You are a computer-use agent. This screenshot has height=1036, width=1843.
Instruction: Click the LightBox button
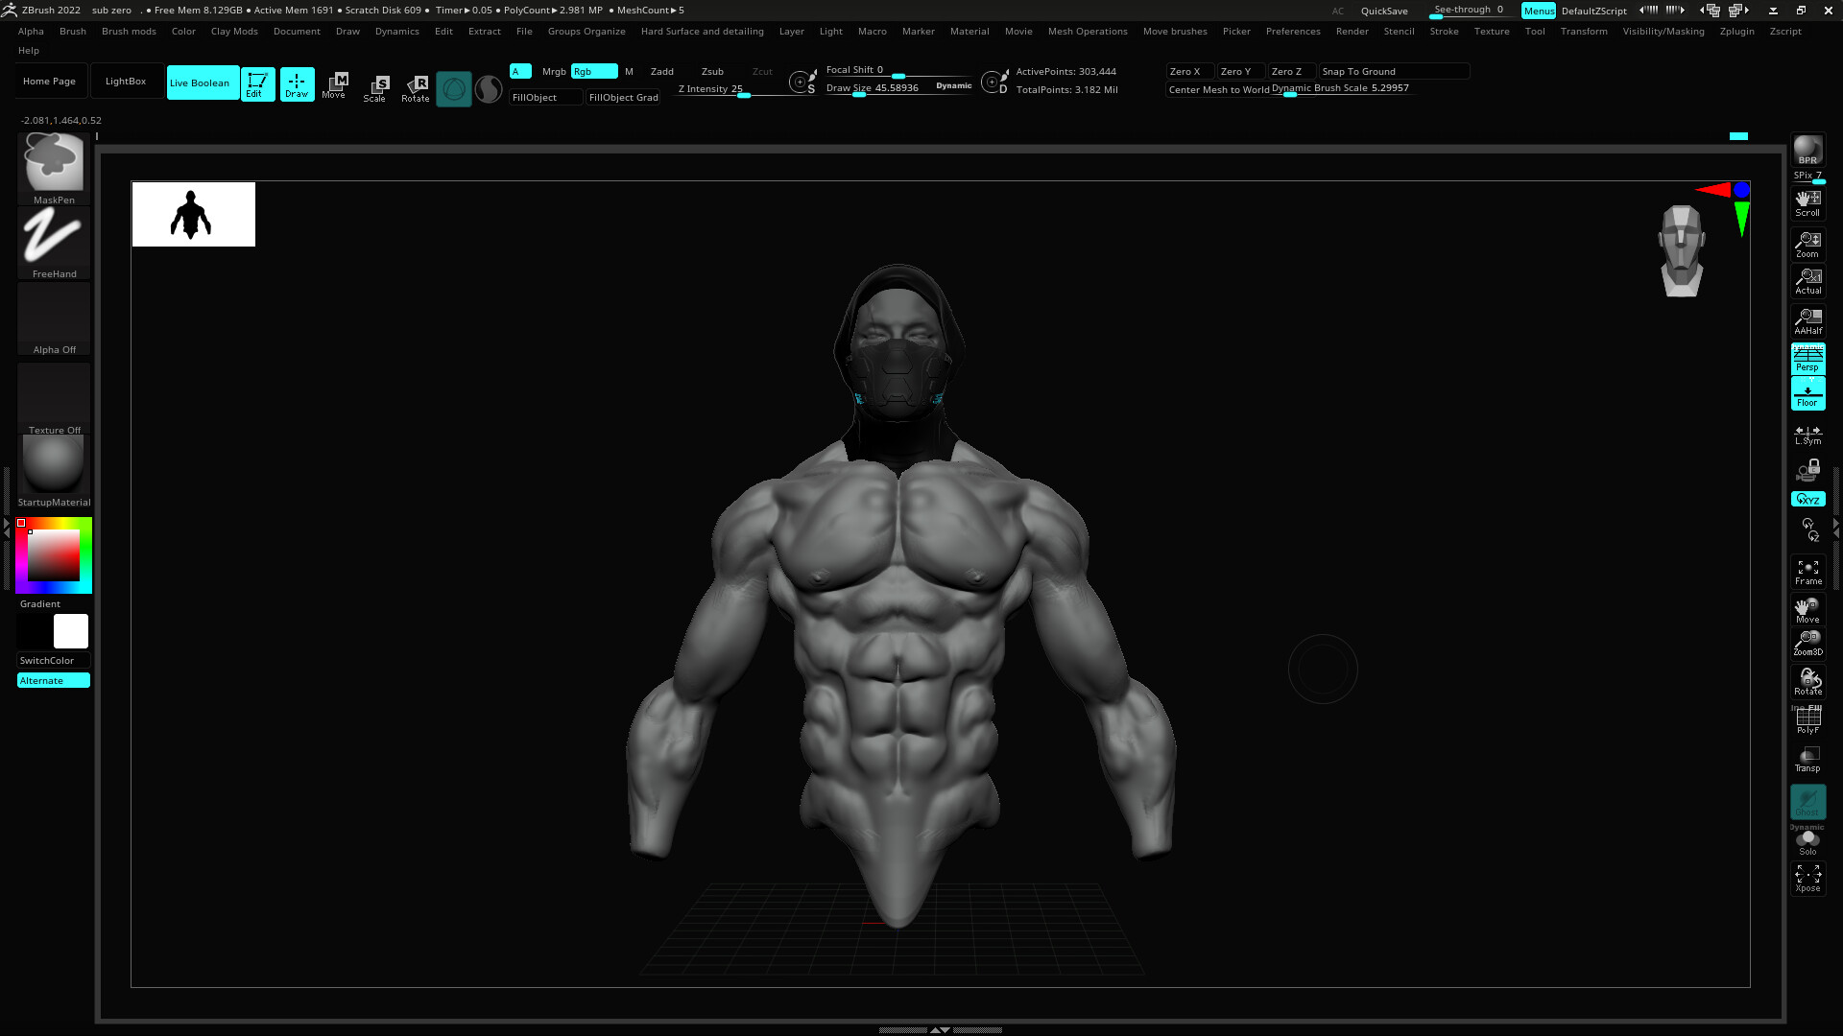coord(126,82)
